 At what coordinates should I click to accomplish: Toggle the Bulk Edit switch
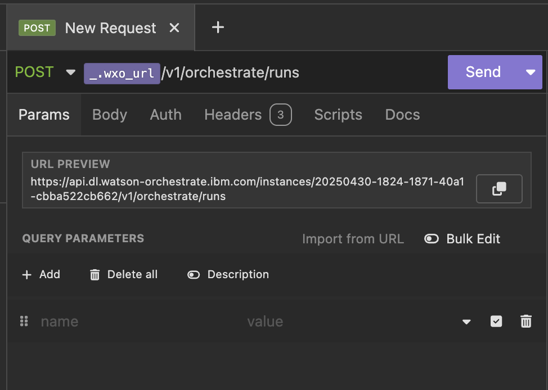click(432, 239)
